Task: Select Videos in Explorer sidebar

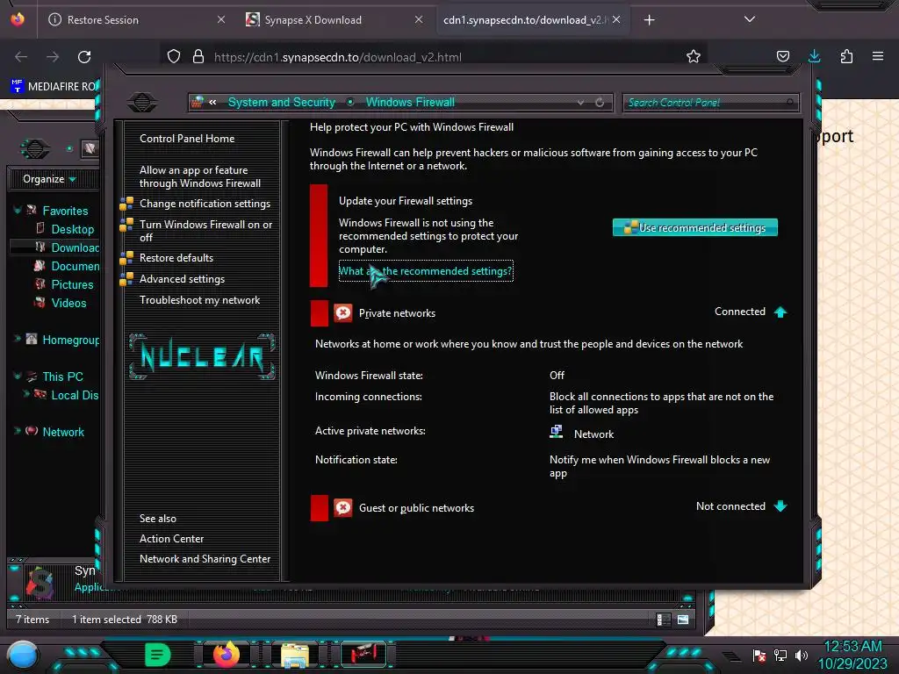Action: click(x=68, y=303)
